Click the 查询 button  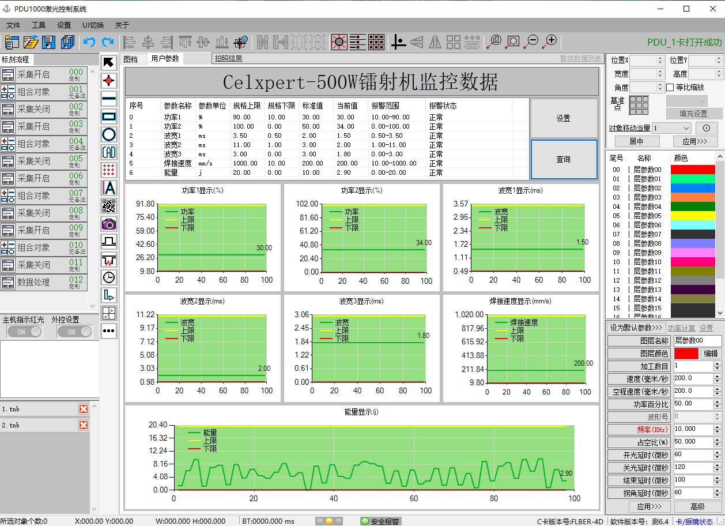tap(564, 160)
